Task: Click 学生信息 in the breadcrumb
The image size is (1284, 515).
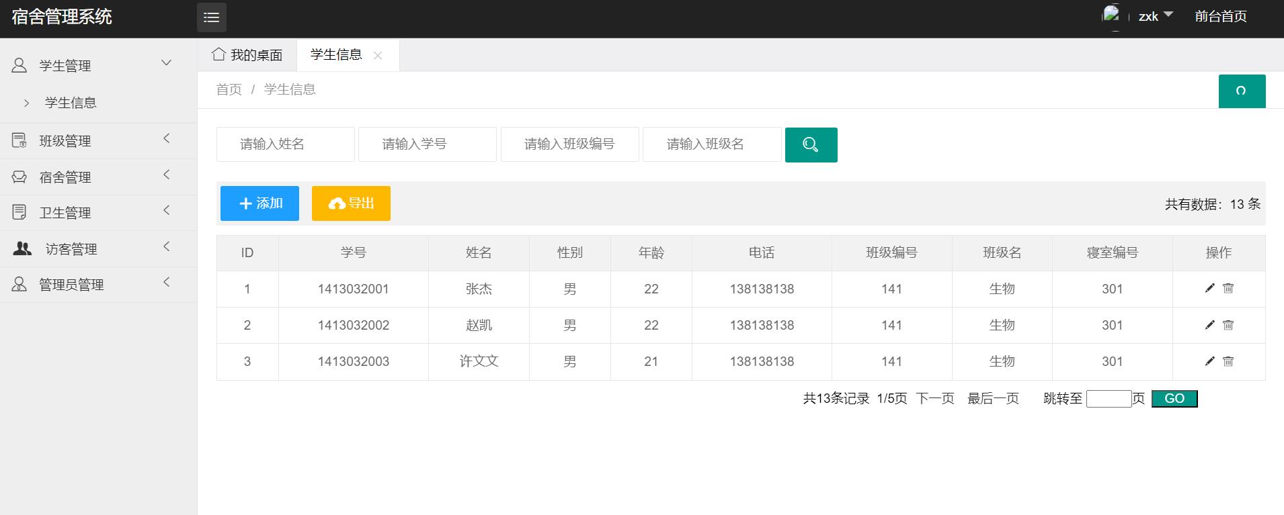Action: (x=290, y=89)
